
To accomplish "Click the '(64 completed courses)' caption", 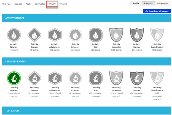I will pos(137,95).
